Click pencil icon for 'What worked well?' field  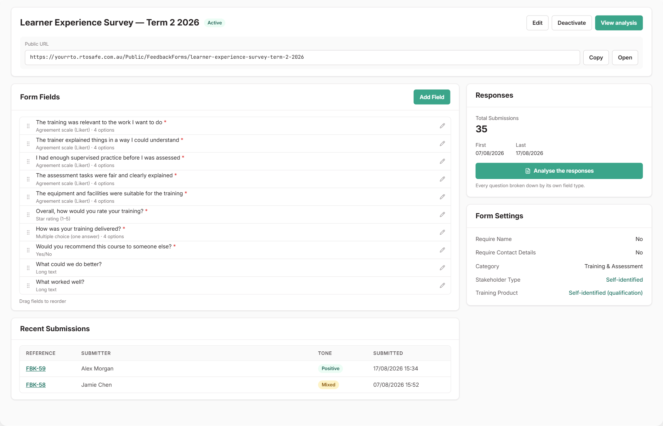(442, 286)
